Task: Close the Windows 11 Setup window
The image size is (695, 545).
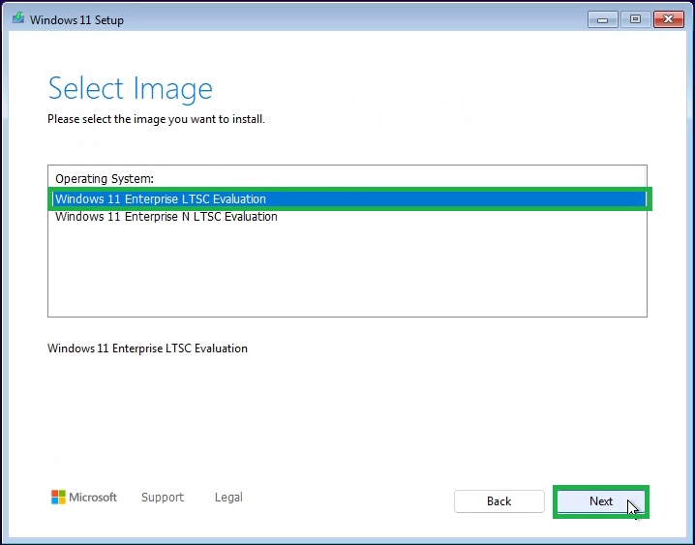Action: pyautogui.click(x=669, y=19)
